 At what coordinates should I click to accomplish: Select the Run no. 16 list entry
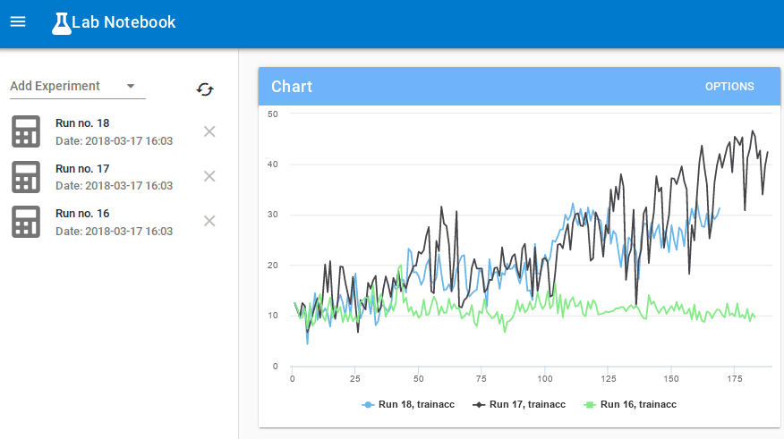tap(114, 221)
